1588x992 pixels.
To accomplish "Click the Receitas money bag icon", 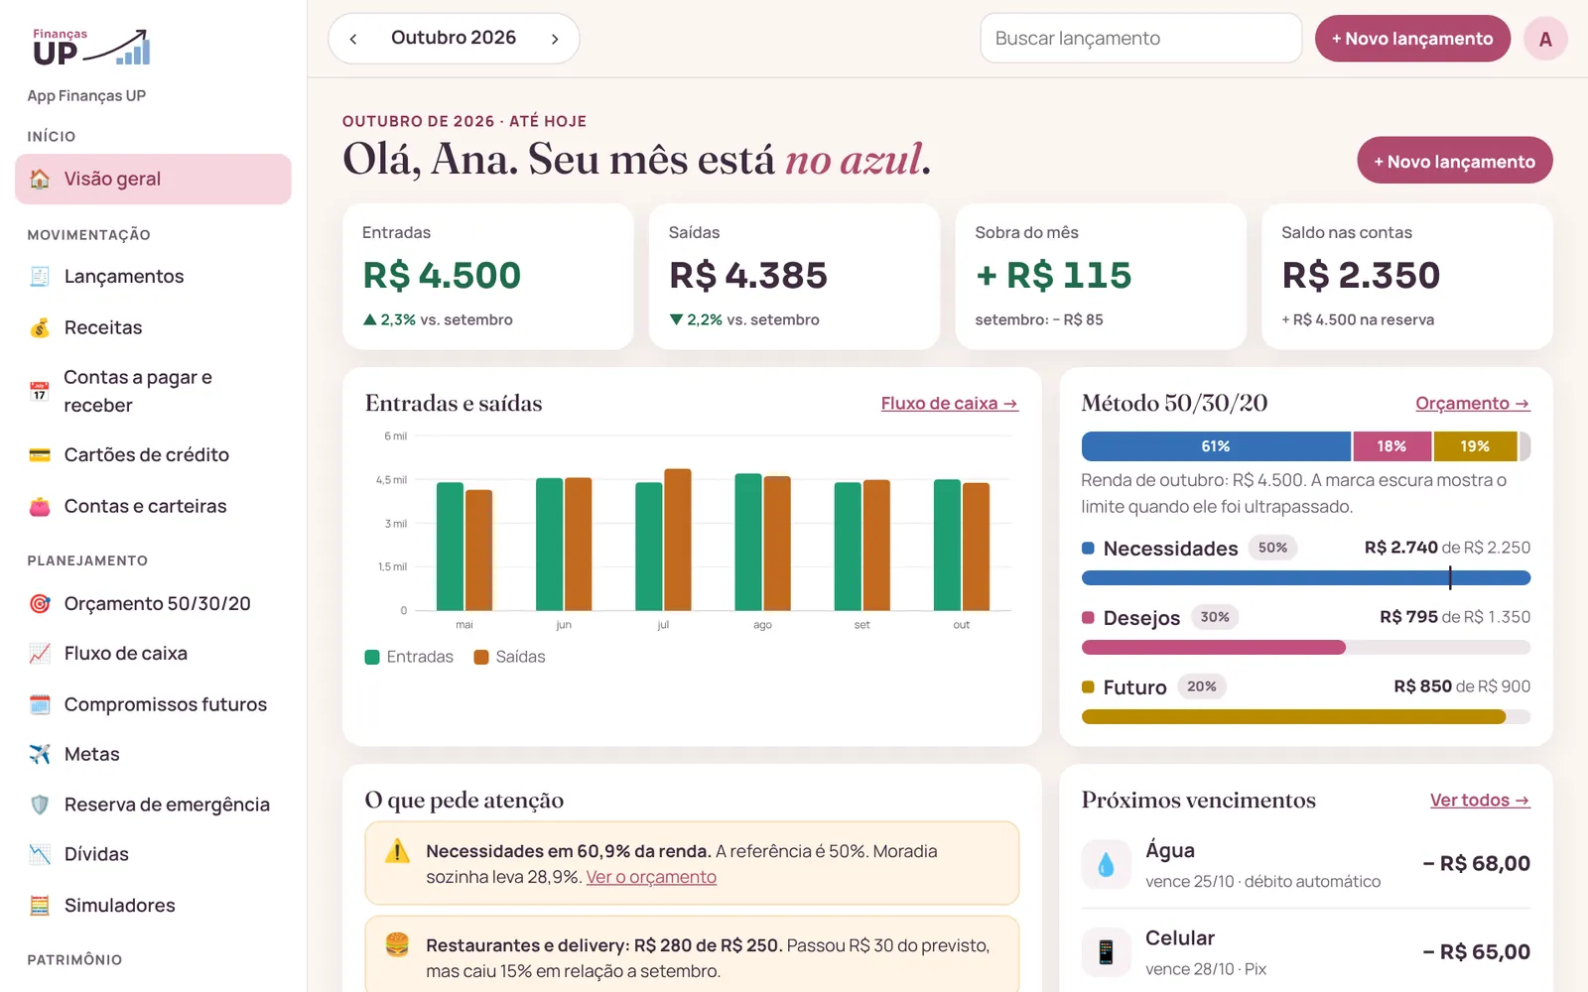I will [40, 327].
